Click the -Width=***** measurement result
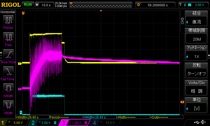Screen dimensions: 210x126 [133, 117]
